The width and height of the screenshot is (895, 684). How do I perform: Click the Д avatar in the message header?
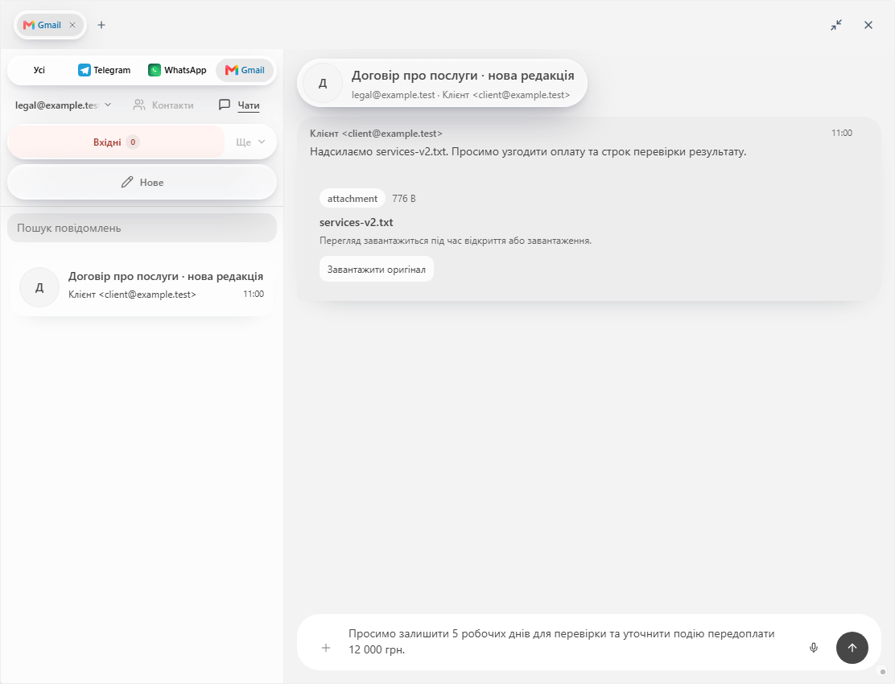[x=323, y=84]
